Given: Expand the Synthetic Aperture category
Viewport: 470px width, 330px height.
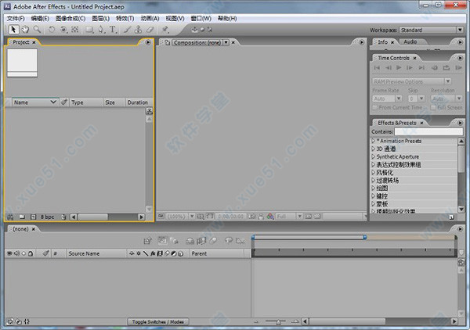Looking at the screenshot, I should tap(373, 156).
